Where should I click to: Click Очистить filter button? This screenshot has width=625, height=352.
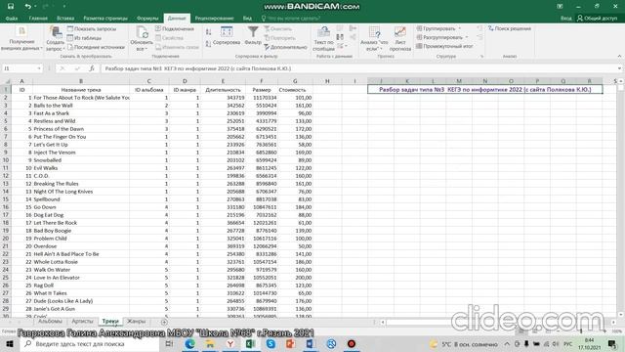pos(277,28)
